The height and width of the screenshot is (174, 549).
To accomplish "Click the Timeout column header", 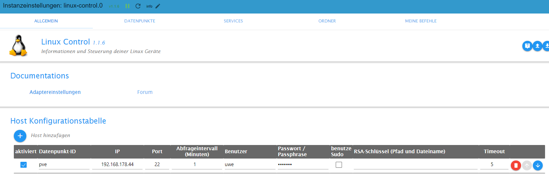I will coord(494,152).
